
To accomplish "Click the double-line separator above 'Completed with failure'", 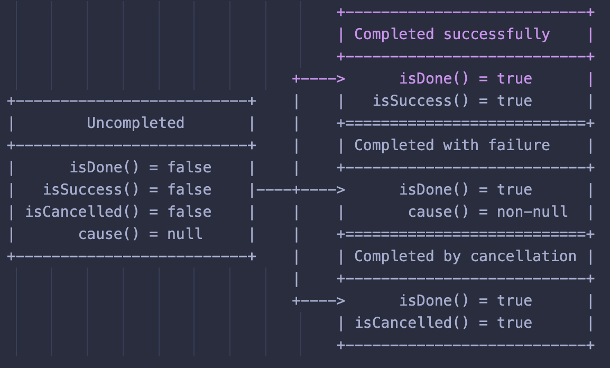I will pyautogui.click(x=466, y=123).
